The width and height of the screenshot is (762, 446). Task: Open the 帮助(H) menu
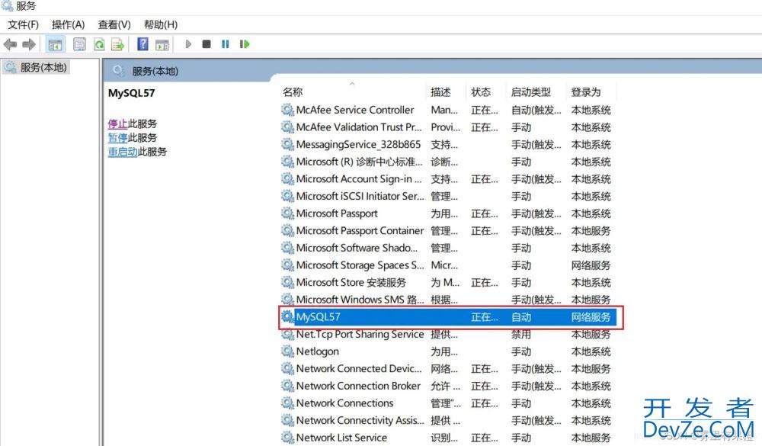click(x=160, y=24)
